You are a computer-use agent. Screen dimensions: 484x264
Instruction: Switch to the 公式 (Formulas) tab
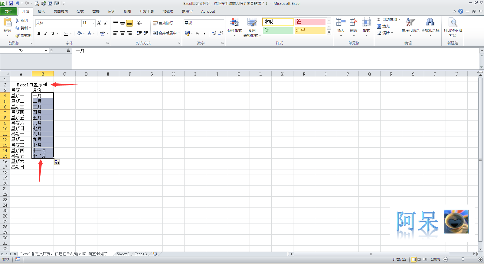(x=80, y=11)
